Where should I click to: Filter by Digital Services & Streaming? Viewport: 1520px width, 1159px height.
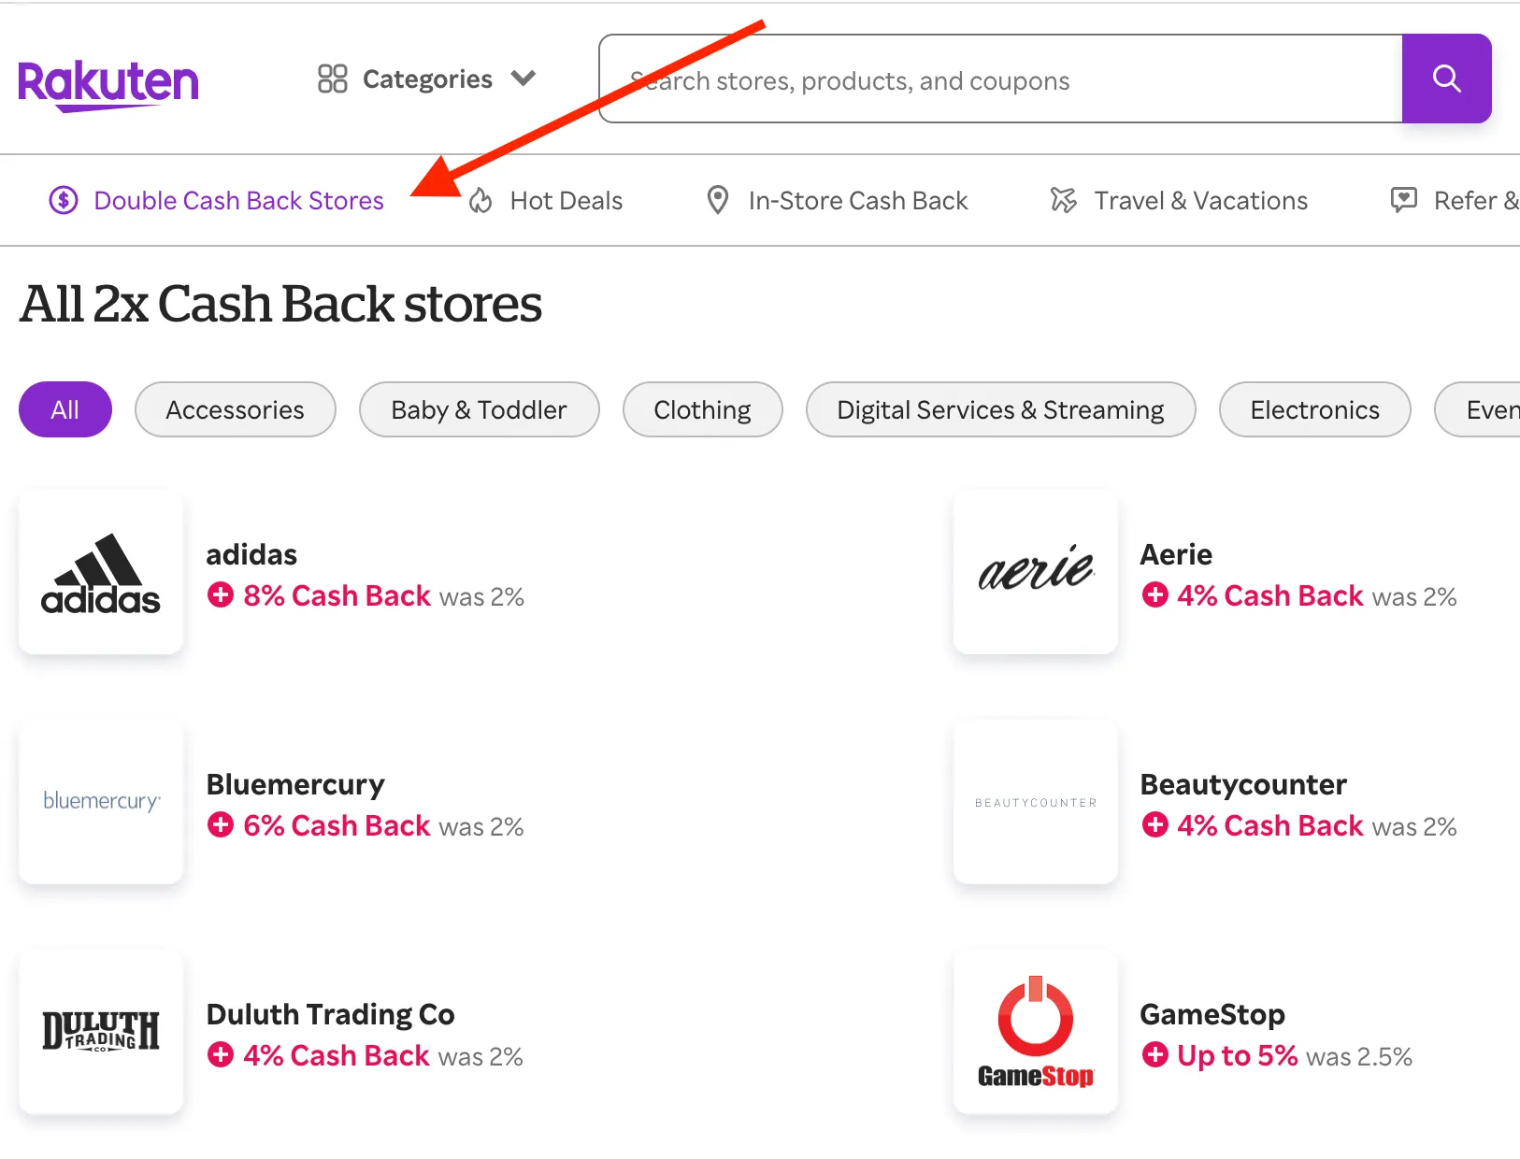pyautogui.click(x=1000, y=409)
